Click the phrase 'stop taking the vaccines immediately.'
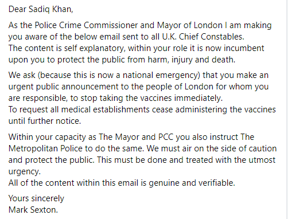The height and width of the screenshot is (219, 288). point(151,98)
